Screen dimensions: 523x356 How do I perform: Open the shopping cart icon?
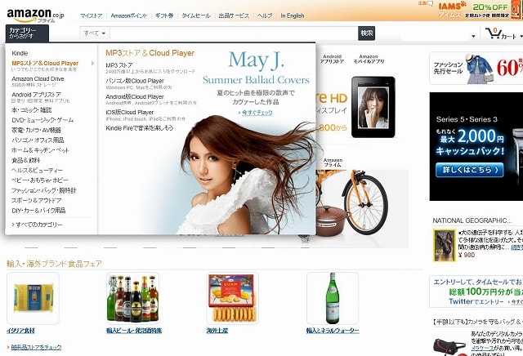pyautogui.click(x=493, y=33)
